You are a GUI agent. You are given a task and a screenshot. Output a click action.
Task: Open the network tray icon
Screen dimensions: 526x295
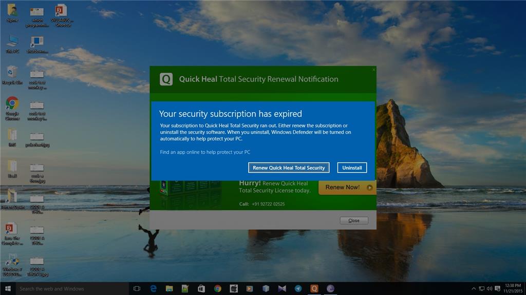pyautogui.click(x=481, y=288)
